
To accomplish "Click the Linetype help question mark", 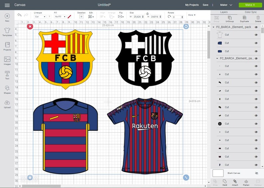I will pos(49,17).
